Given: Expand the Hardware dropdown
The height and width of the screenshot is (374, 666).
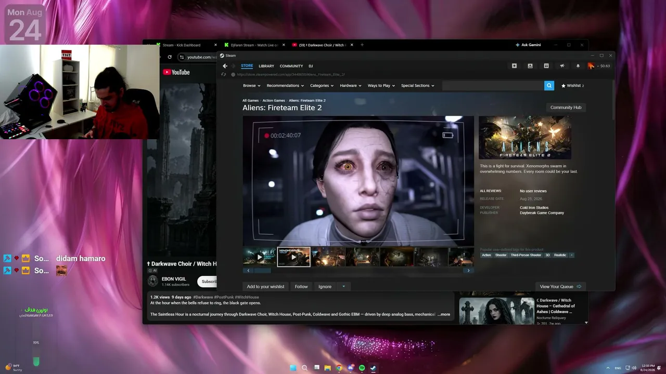Looking at the screenshot, I should 351,86.
